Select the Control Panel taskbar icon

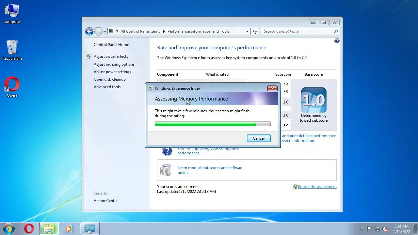click(89, 228)
